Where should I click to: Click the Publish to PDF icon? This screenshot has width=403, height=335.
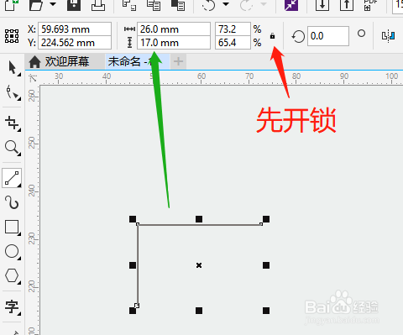(x=371, y=5)
